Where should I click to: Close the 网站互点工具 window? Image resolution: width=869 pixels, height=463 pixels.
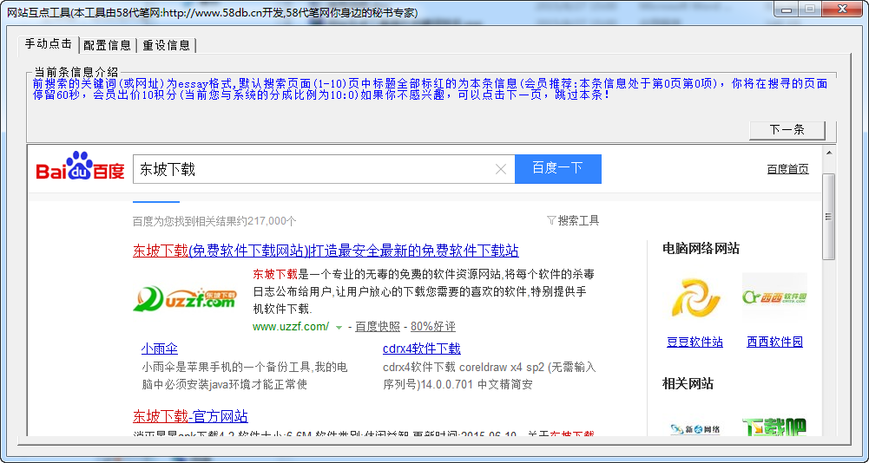tap(842, 9)
